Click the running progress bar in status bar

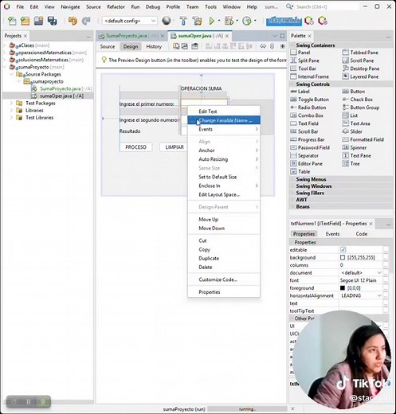pos(247,409)
